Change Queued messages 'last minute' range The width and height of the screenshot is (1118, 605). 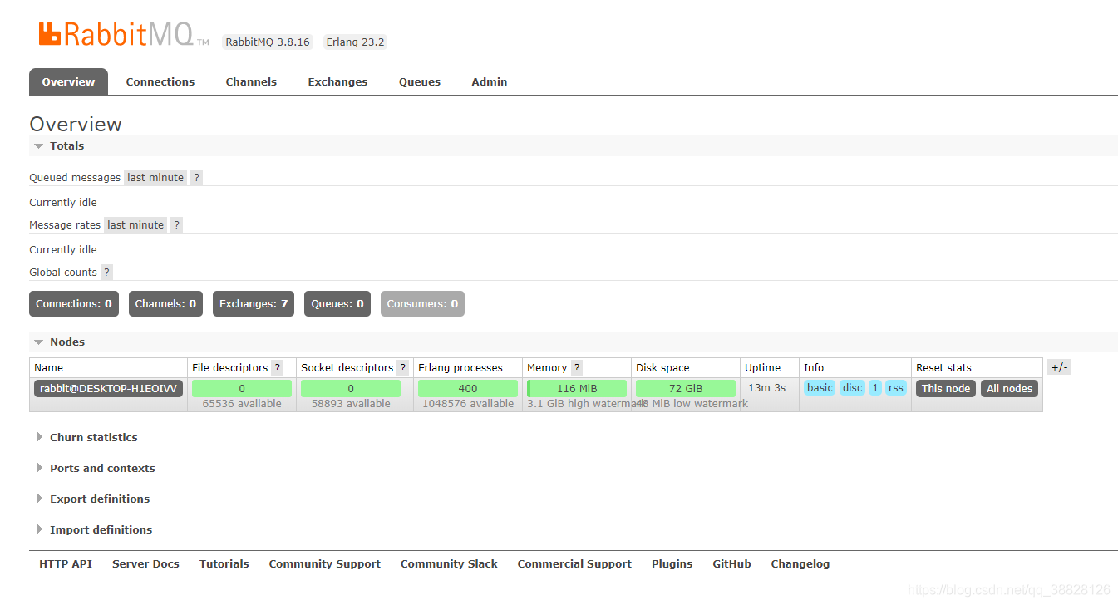point(155,177)
